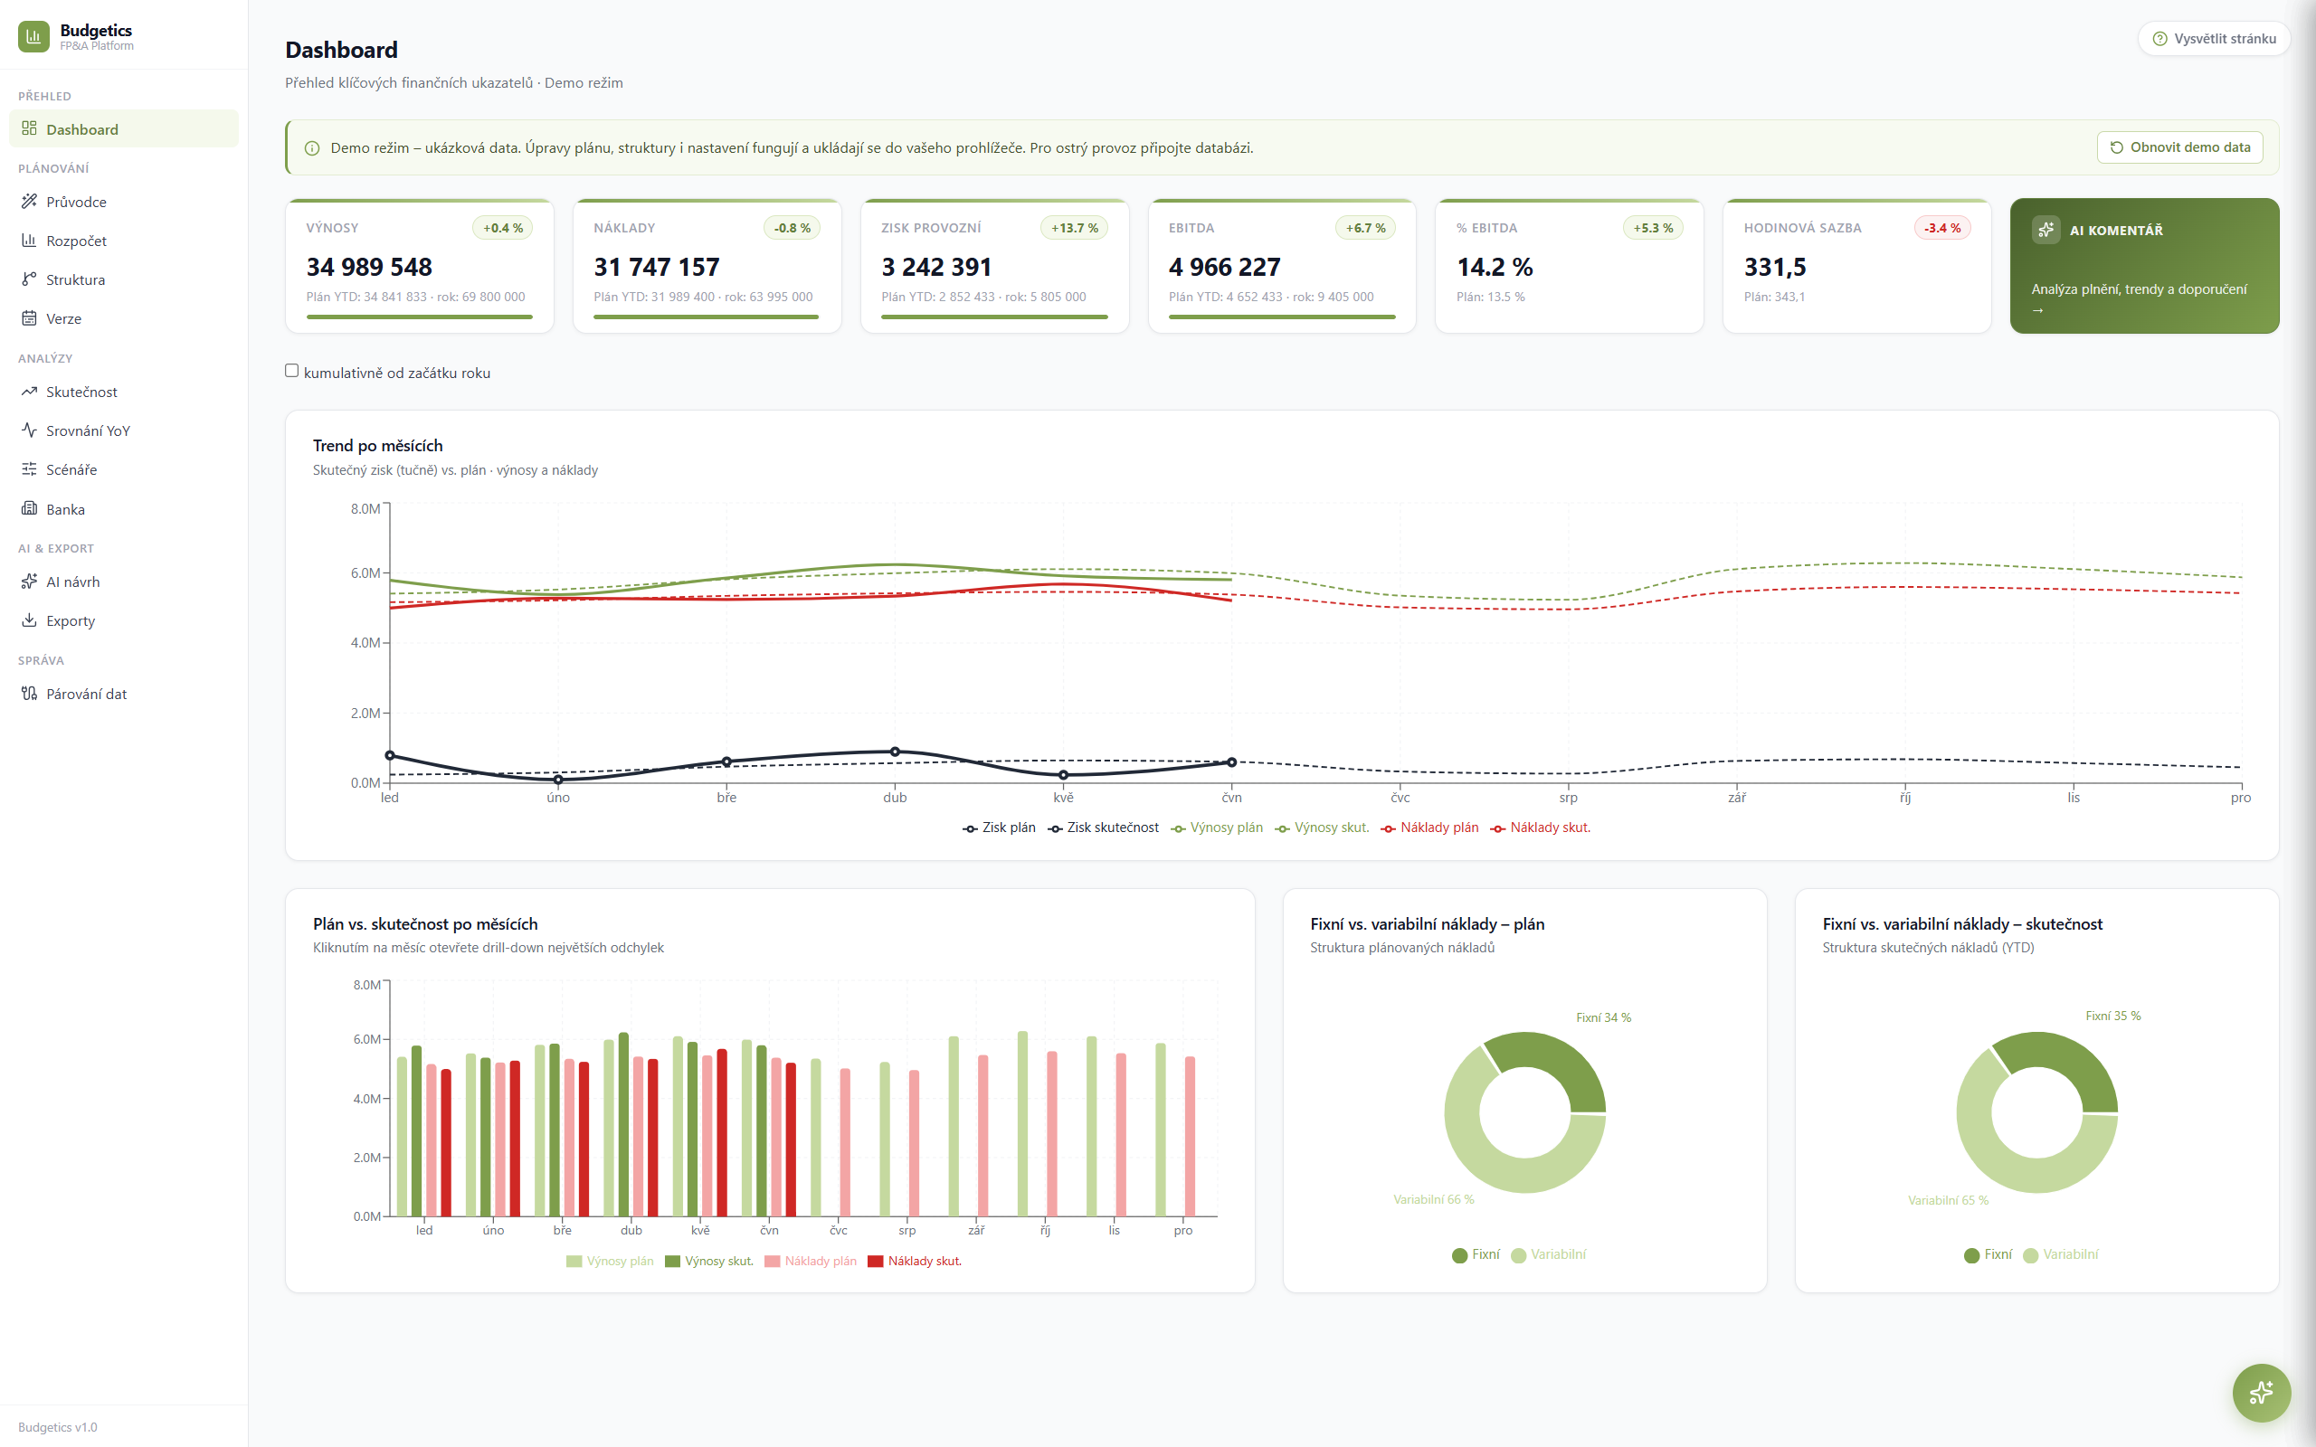
Task: Click the sparkle icon in AI Komentář card
Action: [x=2046, y=230]
